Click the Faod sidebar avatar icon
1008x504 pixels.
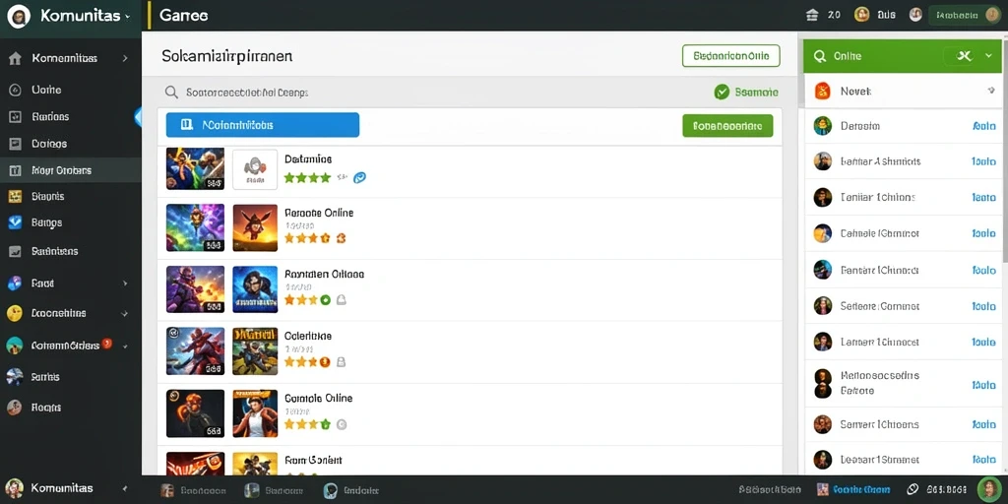click(15, 283)
